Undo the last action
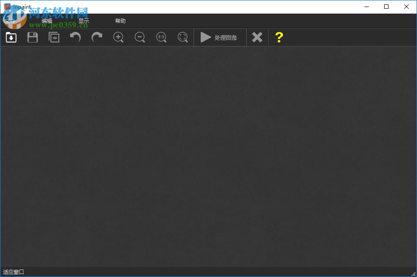417x277 pixels. 75,37
